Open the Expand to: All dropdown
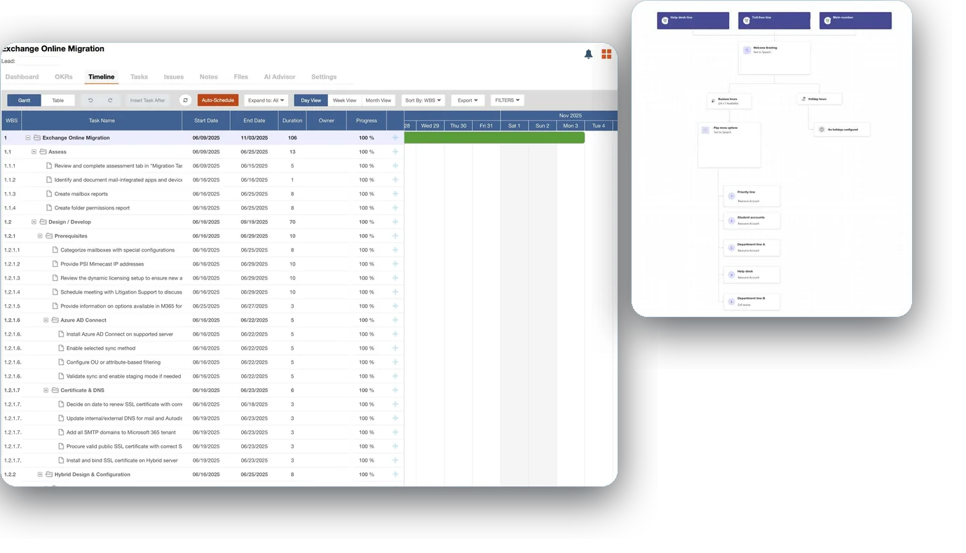The width and height of the screenshot is (966, 553). click(266, 100)
